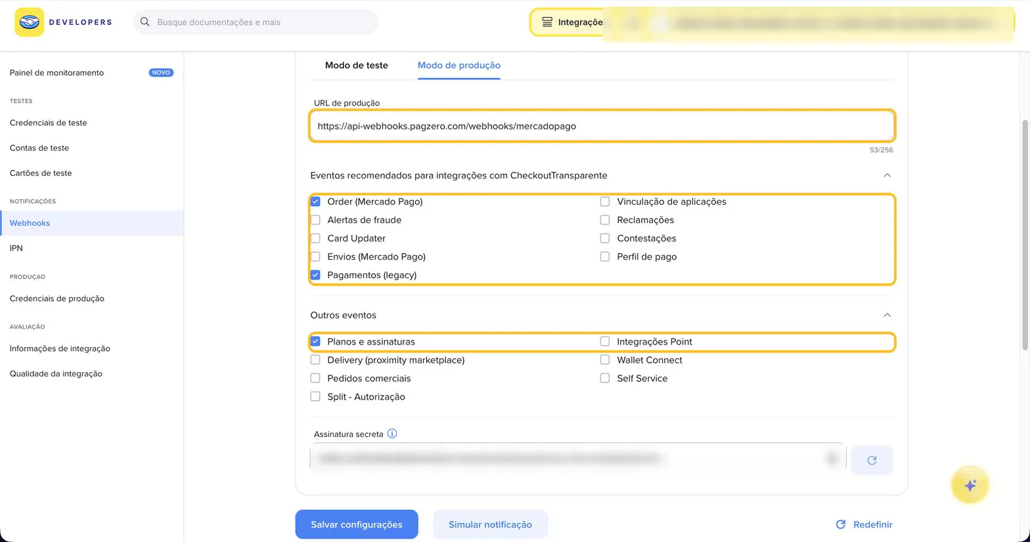Enable Split - Autorização checkbox
Screen dimensions: 1030x542
click(315, 396)
